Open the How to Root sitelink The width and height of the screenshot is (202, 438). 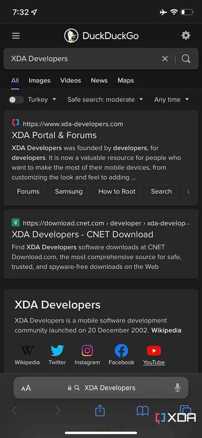coord(117,191)
